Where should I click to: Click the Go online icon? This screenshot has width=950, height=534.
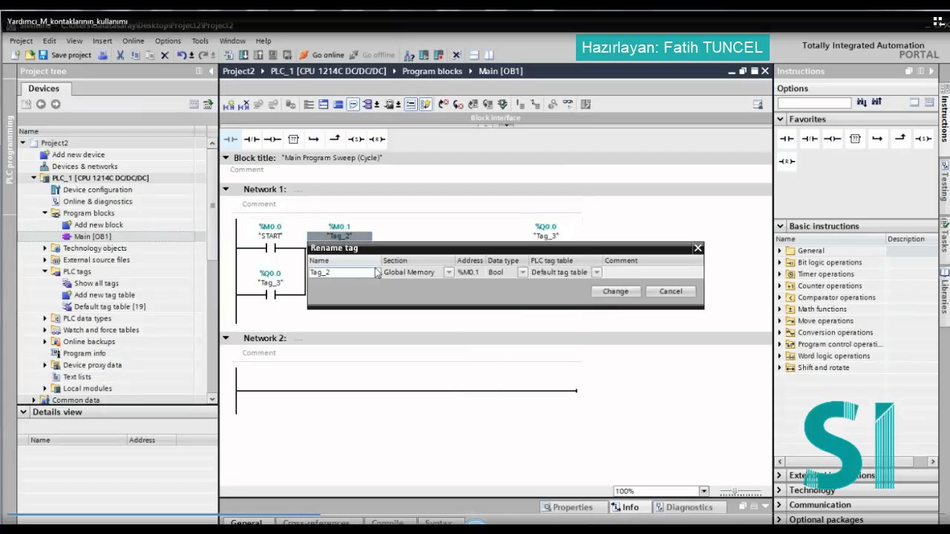pos(304,55)
